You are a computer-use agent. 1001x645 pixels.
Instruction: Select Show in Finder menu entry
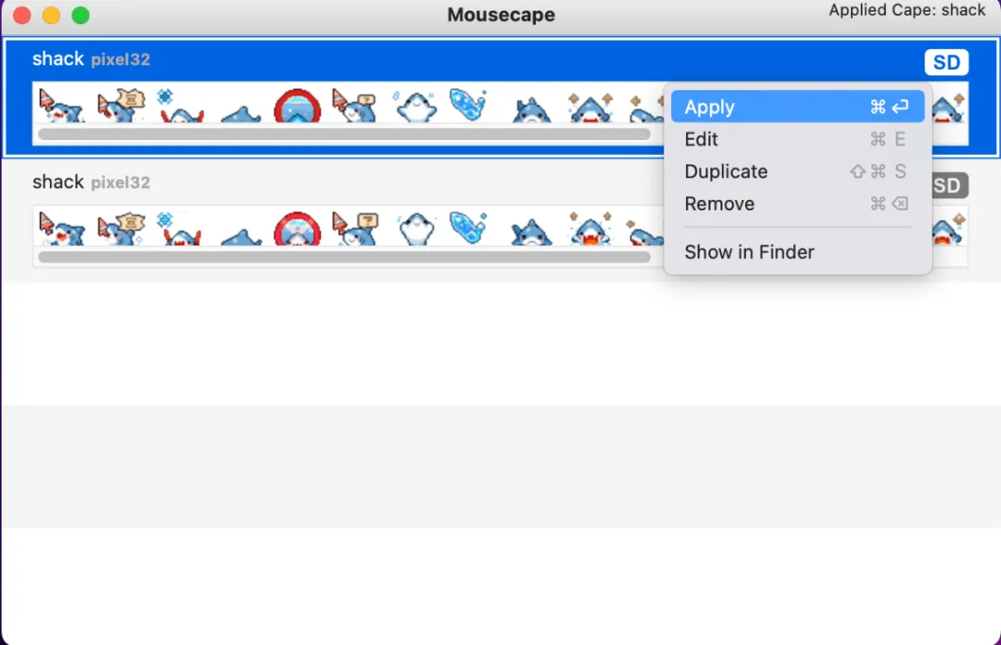point(797,252)
